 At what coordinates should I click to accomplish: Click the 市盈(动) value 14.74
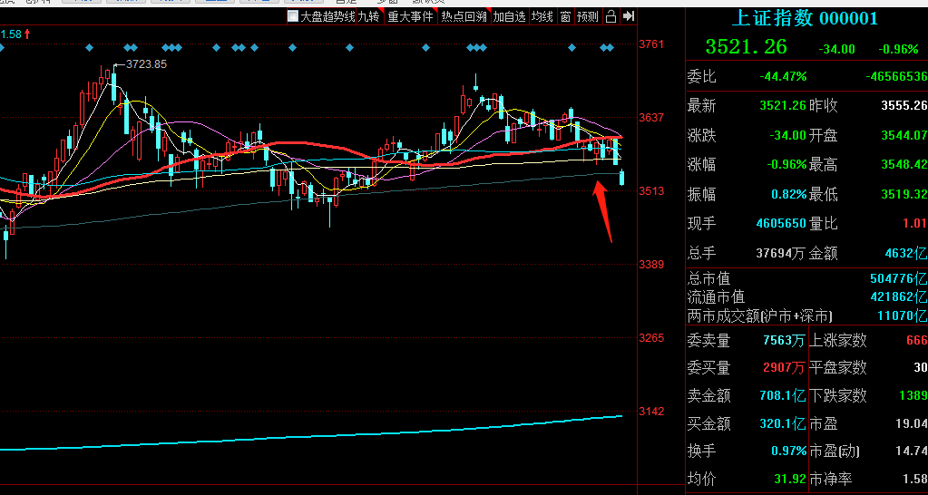coord(912,451)
